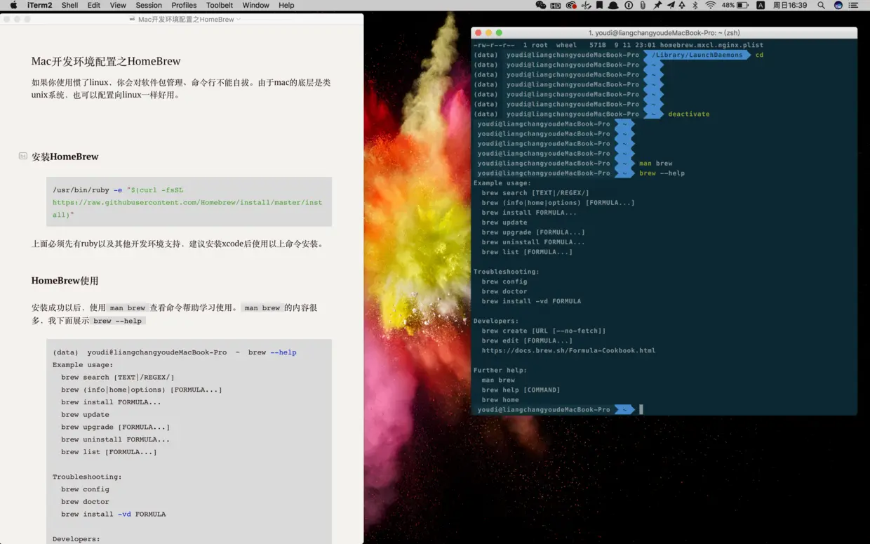Click the pushpin icon in menu bar
This screenshot has width=870, height=544.
click(657, 5)
